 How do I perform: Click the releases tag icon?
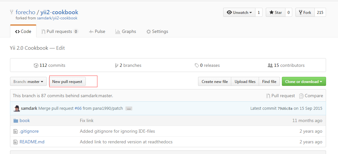pyautogui.click(x=197, y=65)
